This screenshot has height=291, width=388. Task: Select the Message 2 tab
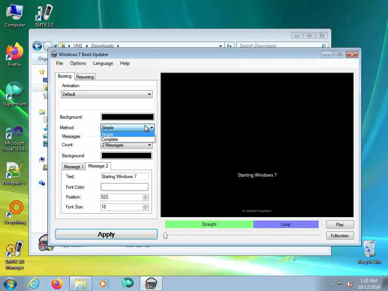(98, 166)
